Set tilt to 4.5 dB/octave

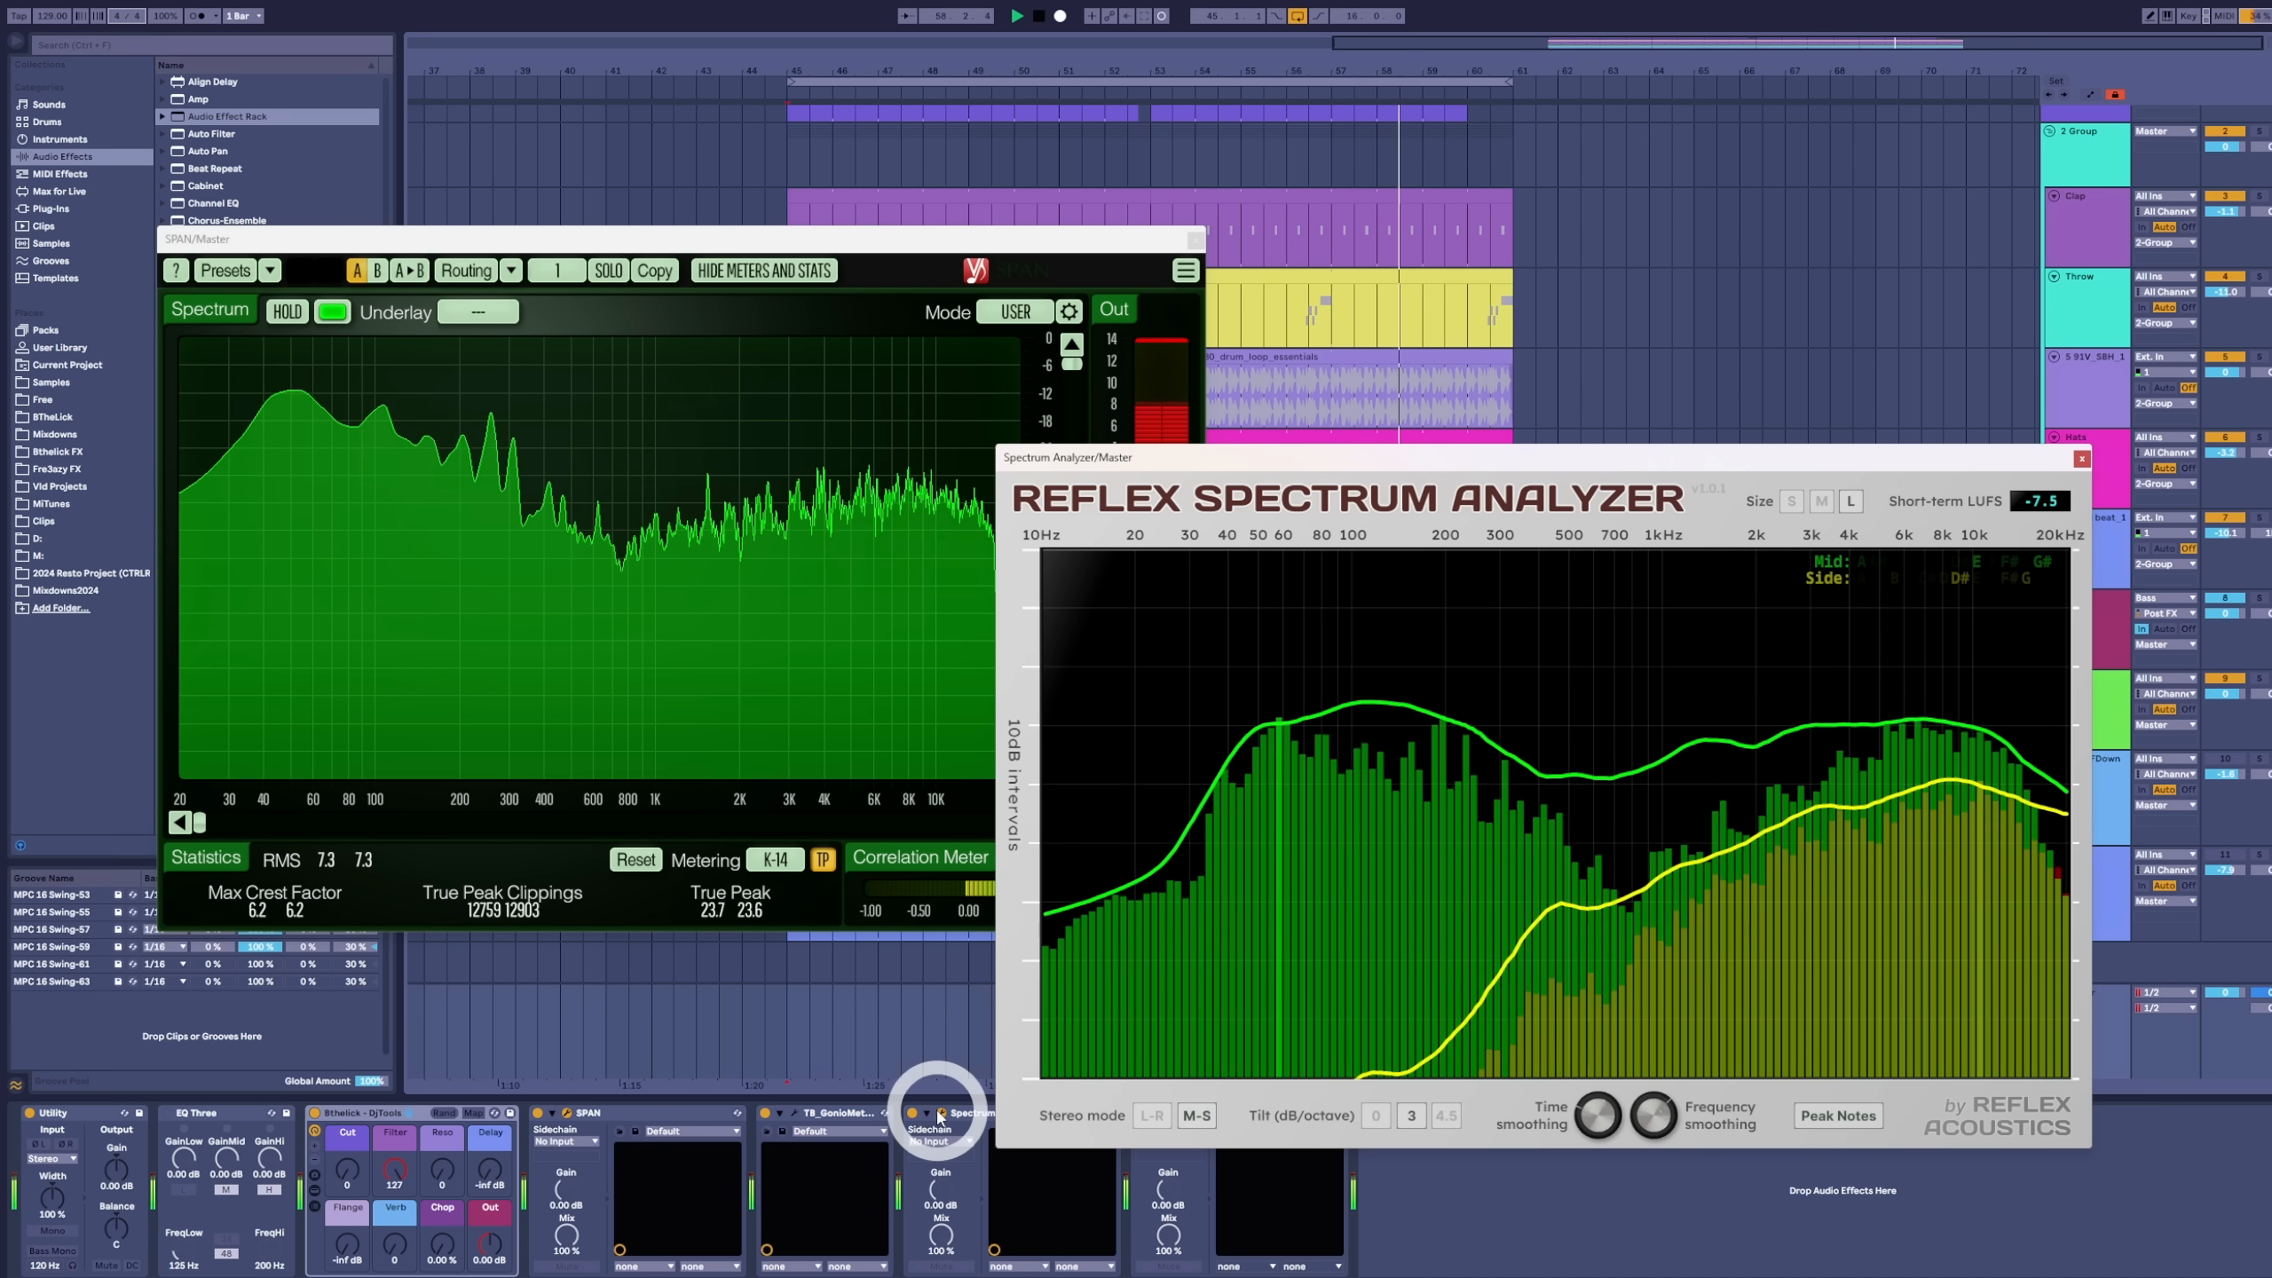tap(1446, 1116)
